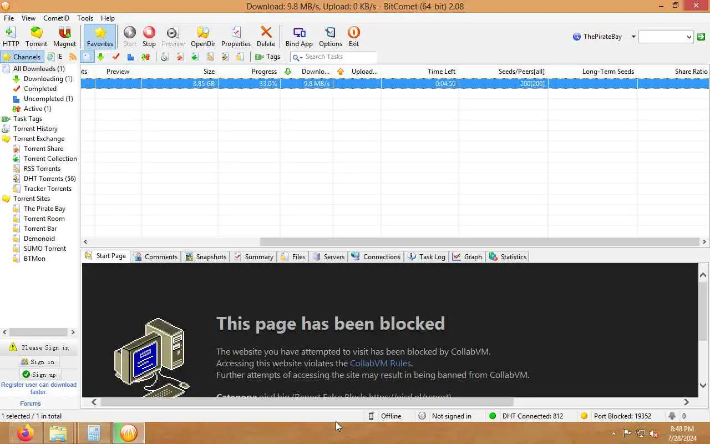
Task: Select Completed in sidebar tree
Action: (x=40, y=89)
